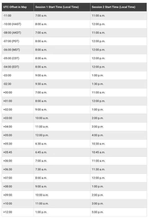The height and width of the screenshot is (218, 149).
Task: Select the +12:00 offset cell
Action: click(x=18, y=212)
